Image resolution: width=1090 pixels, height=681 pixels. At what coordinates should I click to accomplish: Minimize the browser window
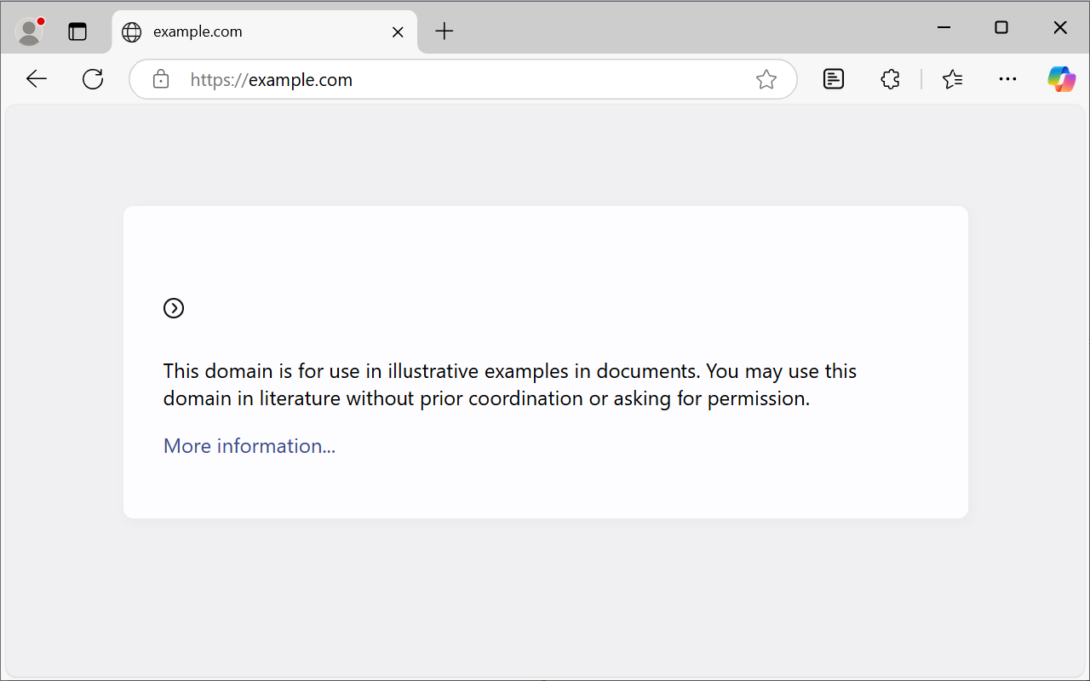pyautogui.click(x=944, y=28)
